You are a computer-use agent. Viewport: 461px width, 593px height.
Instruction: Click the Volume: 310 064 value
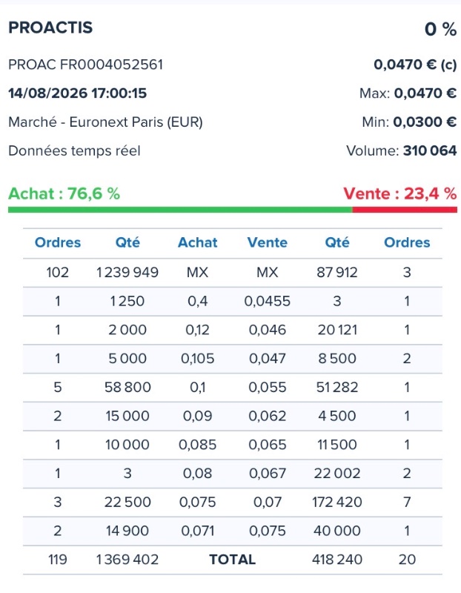(401, 151)
